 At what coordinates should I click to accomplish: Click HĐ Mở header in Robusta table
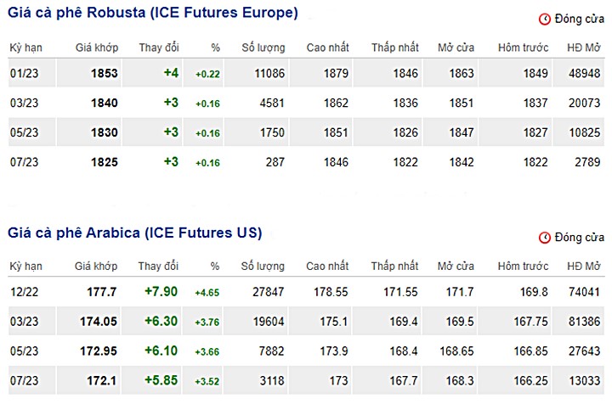click(x=583, y=48)
